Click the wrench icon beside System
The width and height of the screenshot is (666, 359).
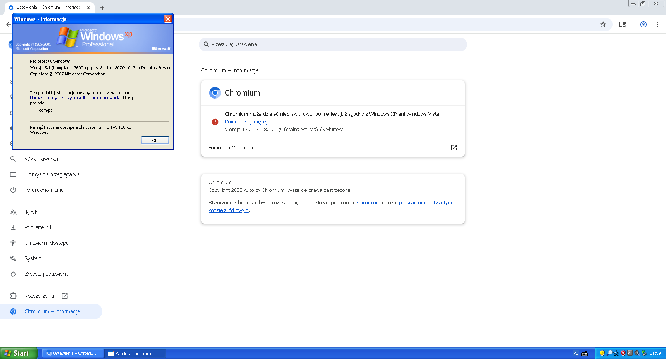coord(13,258)
